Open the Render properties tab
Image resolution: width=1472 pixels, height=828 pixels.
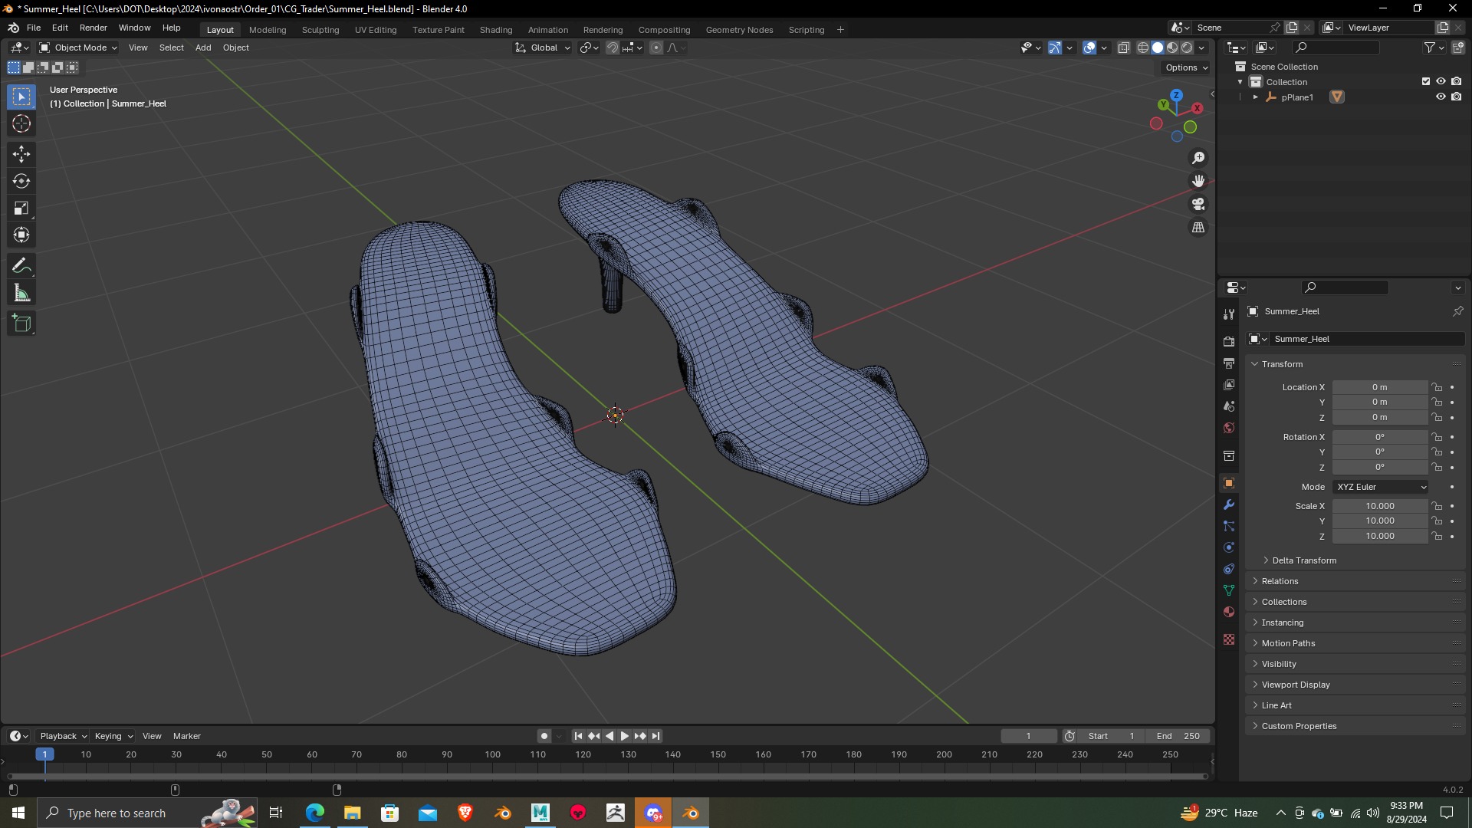[1229, 341]
